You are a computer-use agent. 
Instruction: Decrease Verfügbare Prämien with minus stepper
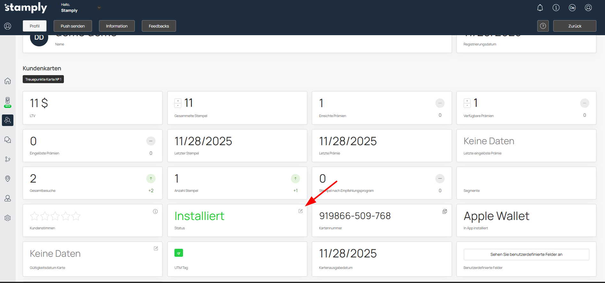[467, 105]
